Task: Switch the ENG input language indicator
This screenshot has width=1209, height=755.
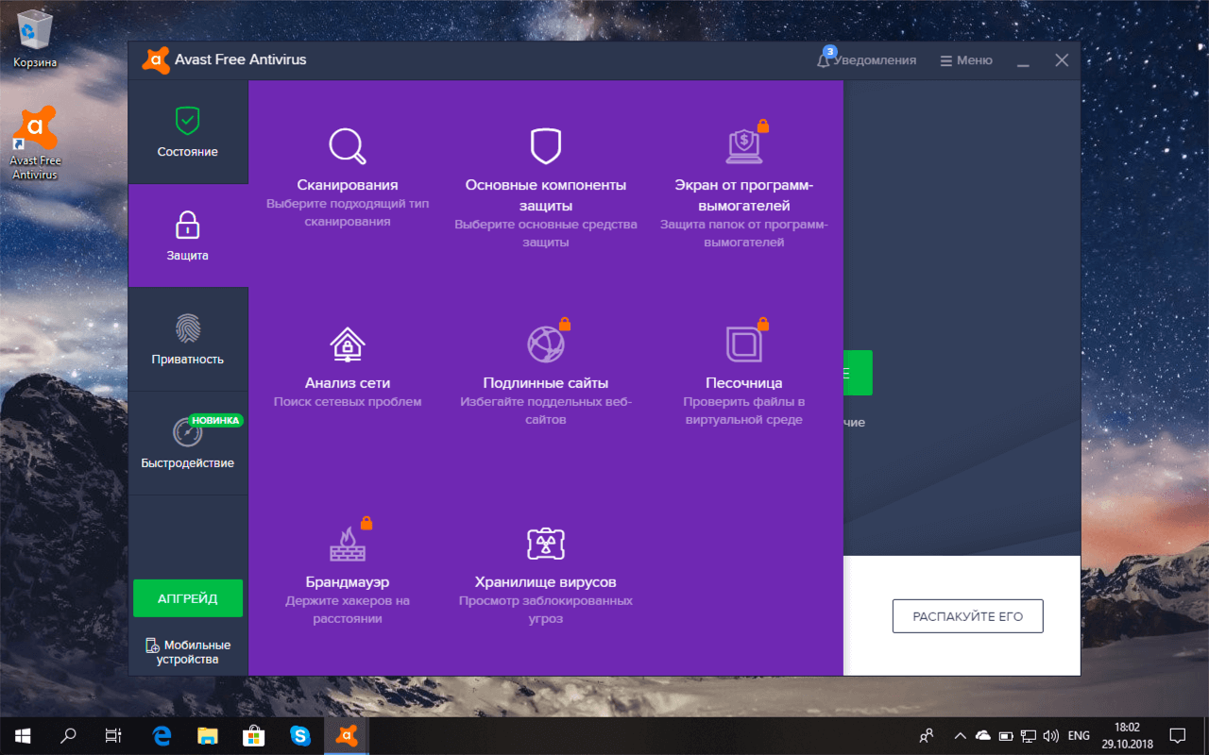Action: click(1079, 735)
